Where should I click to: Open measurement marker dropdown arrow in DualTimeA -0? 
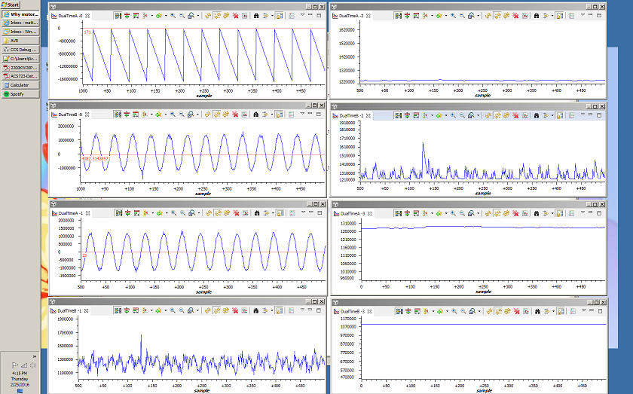pos(151,16)
